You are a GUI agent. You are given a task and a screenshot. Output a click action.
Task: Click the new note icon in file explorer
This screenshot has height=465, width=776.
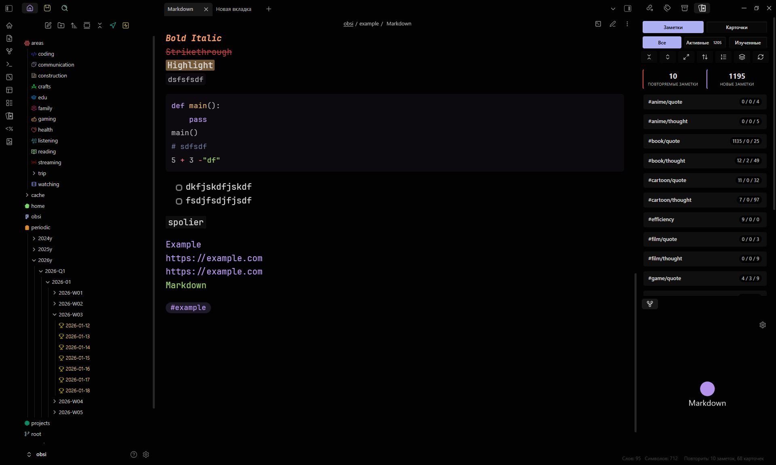point(48,25)
